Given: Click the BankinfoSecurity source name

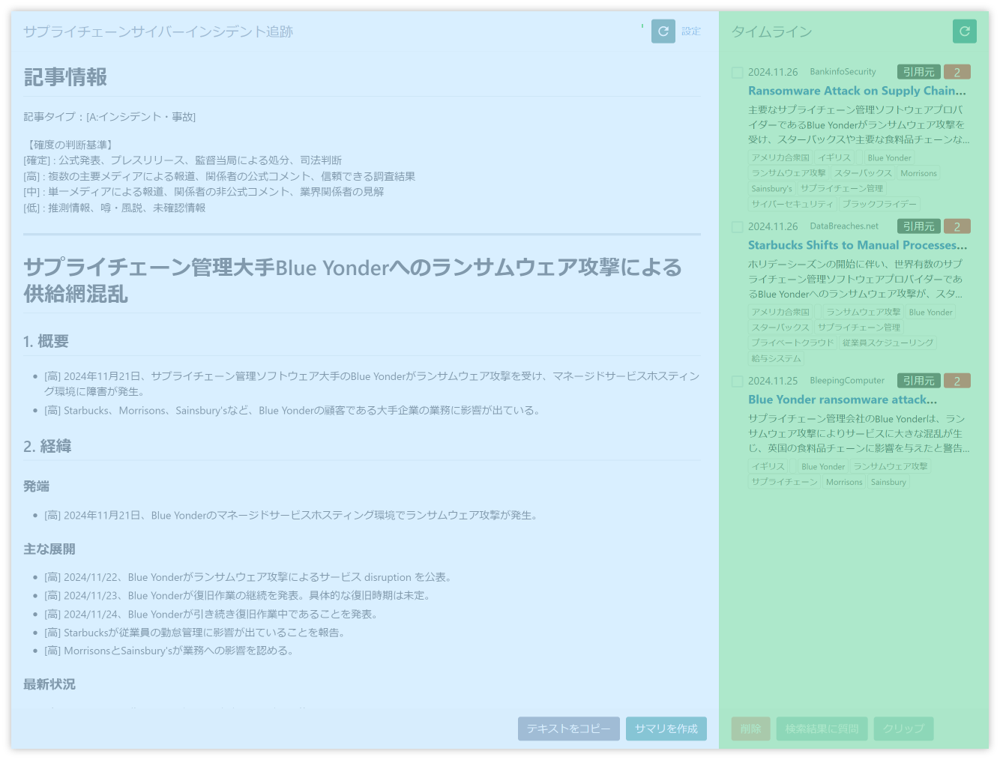Looking at the screenshot, I should click(x=843, y=72).
